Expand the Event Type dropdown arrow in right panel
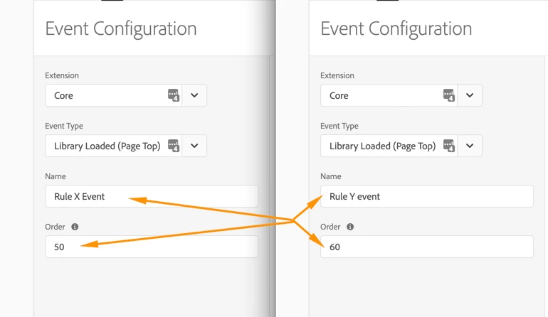The width and height of the screenshot is (548, 317). click(x=470, y=146)
